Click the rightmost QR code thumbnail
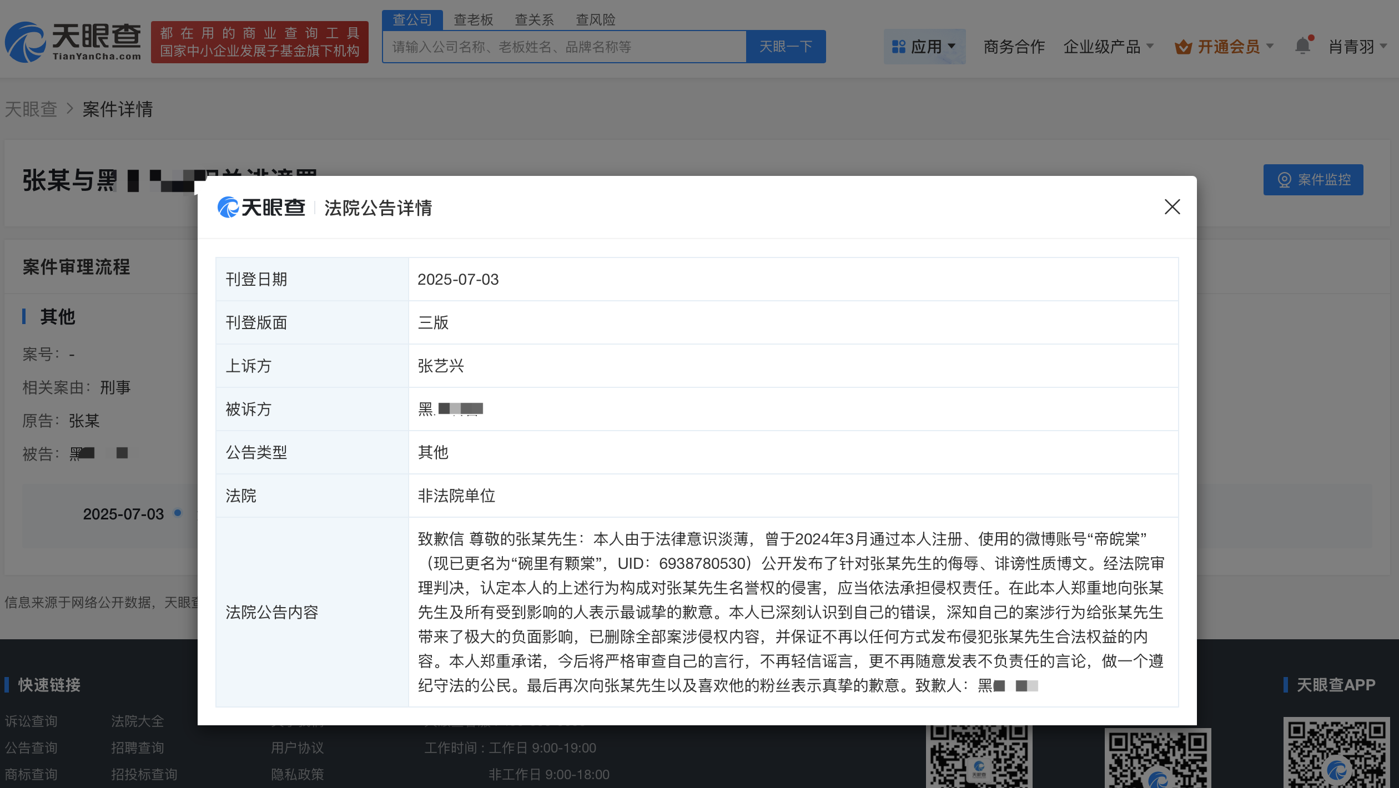Image resolution: width=1399 pixels, height=788 pixels. [x=1339, y=752]
